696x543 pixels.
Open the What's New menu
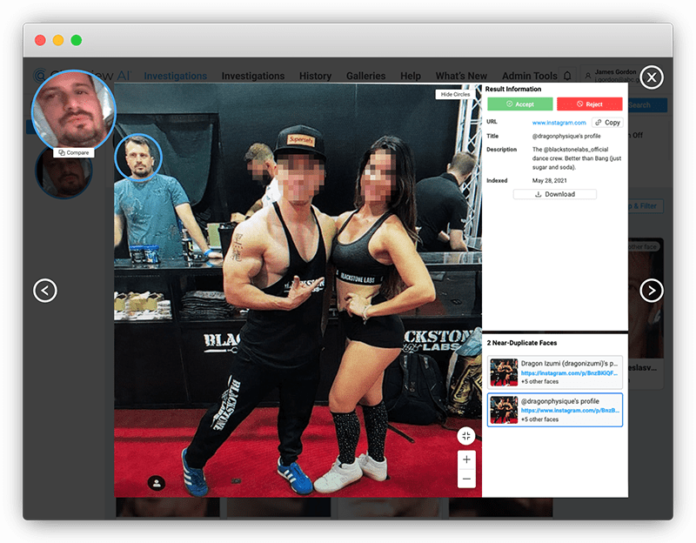tap(461, 76)
